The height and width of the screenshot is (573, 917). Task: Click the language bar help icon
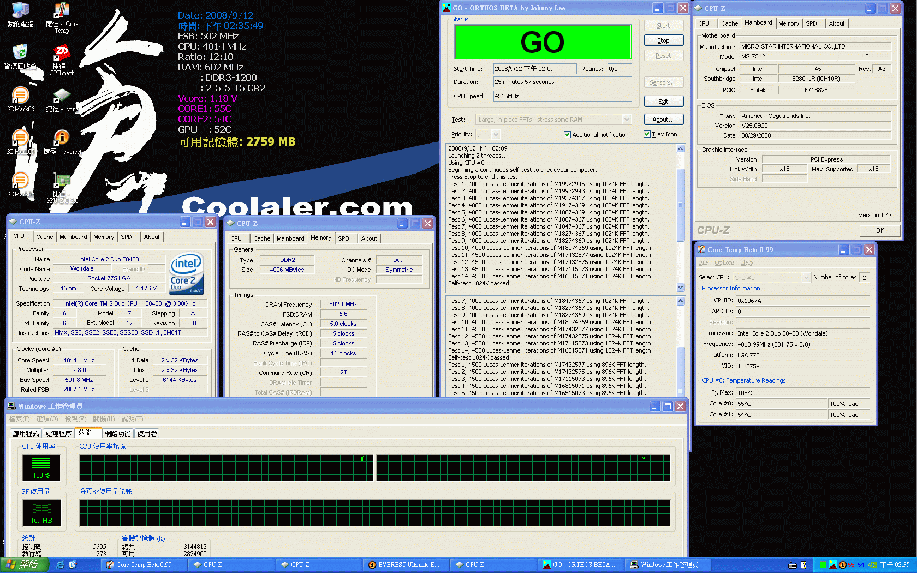pos(803,565)
